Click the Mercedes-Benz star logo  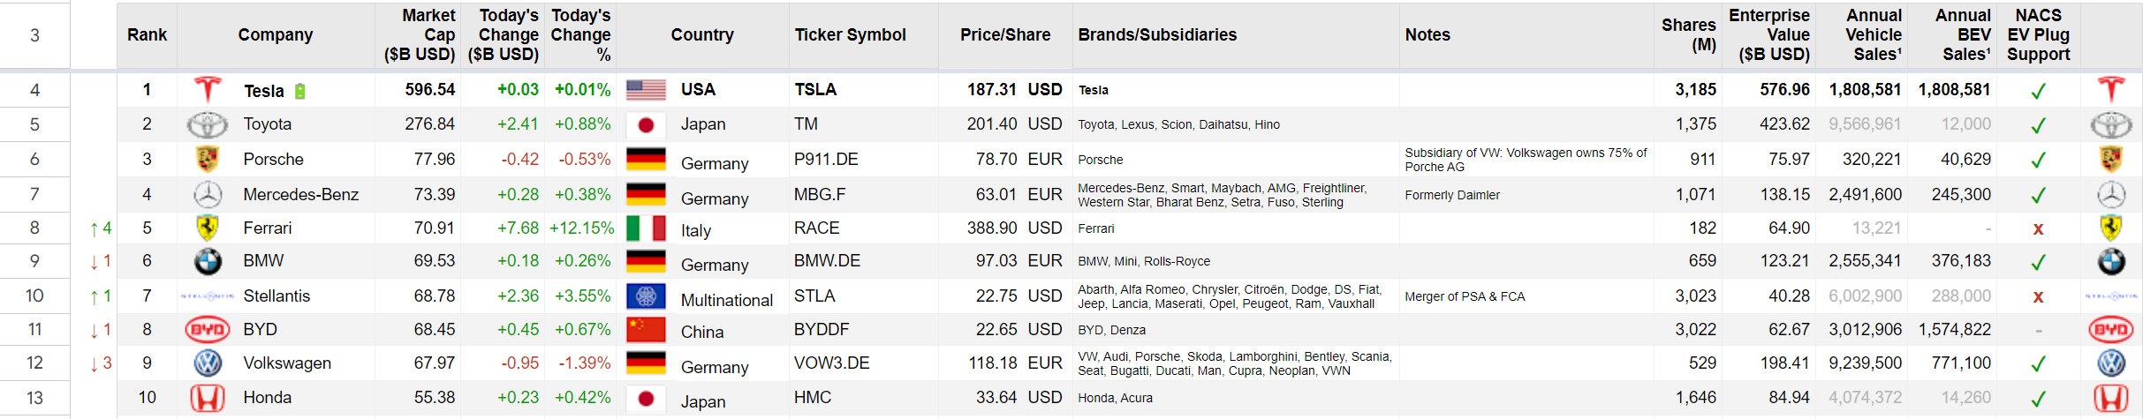click(208, 194)
